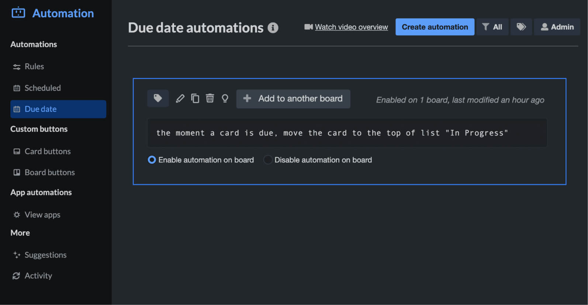Edit the automation with the pencil icon

pyautogui.click(x=180, y=98)
